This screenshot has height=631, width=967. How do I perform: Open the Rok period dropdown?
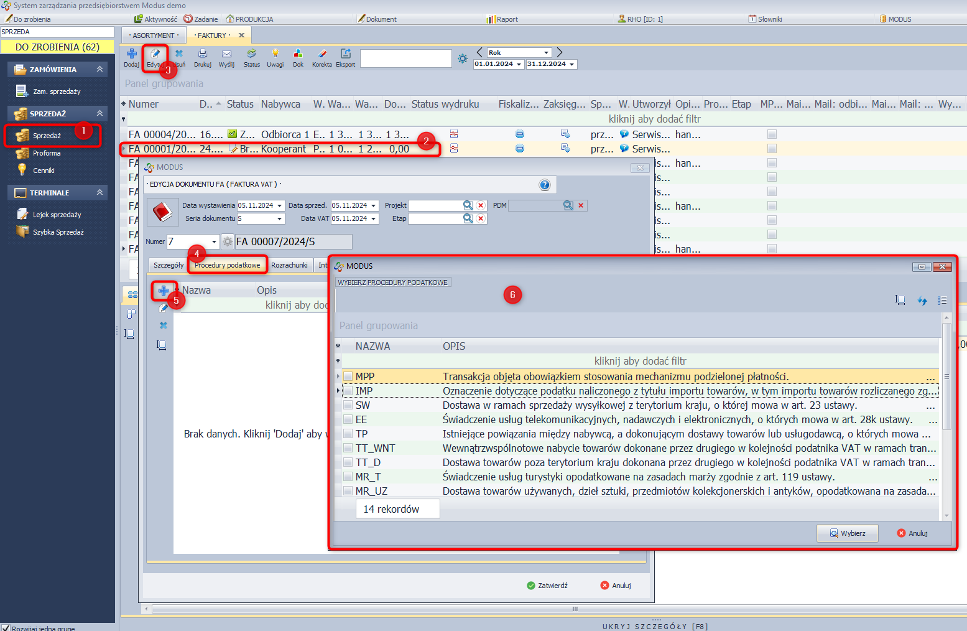pyautogui.click(x=546, y=53)
